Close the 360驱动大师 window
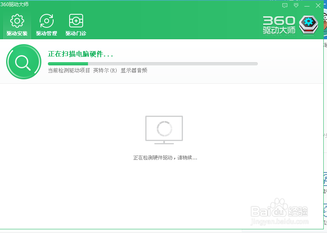Image resolution: width=327 pixels, height=233 pixels. [318, 6]
